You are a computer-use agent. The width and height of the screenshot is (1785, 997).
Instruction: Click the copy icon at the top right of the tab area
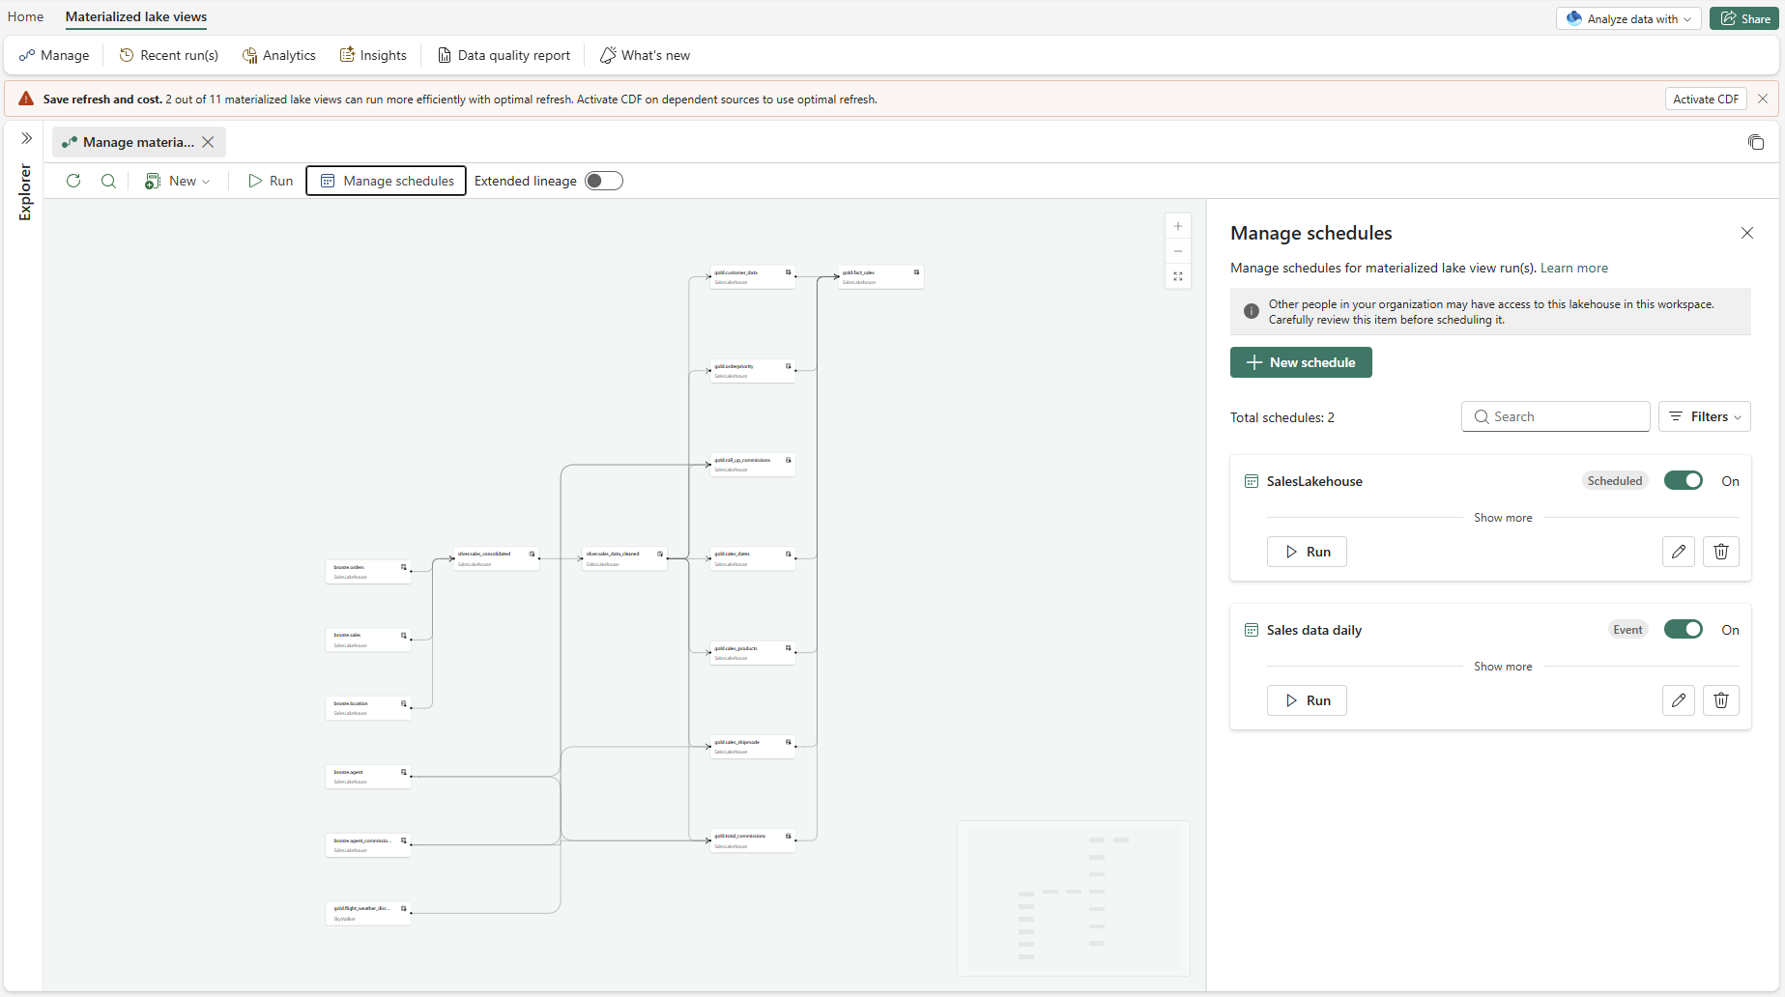pyautogui.click(x=1756, y=142)
